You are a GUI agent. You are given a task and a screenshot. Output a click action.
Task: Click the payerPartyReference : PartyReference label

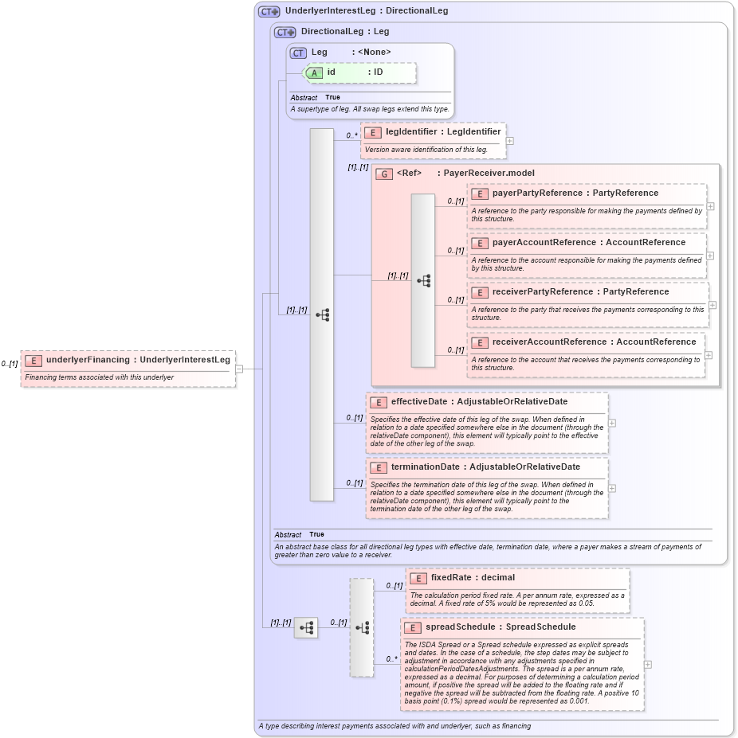575,193
